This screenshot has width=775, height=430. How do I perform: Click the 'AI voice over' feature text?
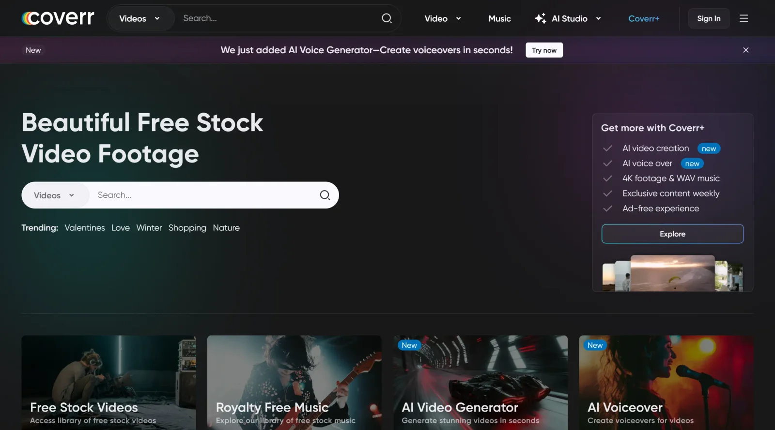647,163
